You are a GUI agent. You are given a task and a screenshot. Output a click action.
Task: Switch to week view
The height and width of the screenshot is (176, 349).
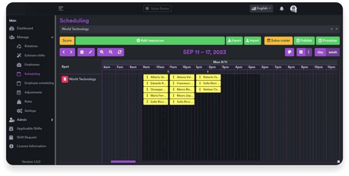pyautogui.click(x=333, y=52)
